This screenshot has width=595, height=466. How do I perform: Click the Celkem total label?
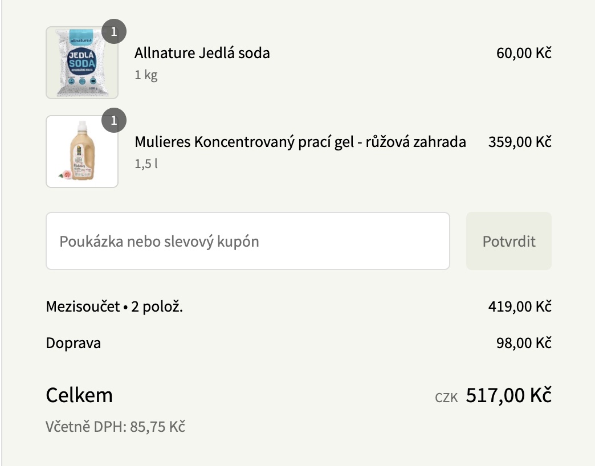coord(79,395)
